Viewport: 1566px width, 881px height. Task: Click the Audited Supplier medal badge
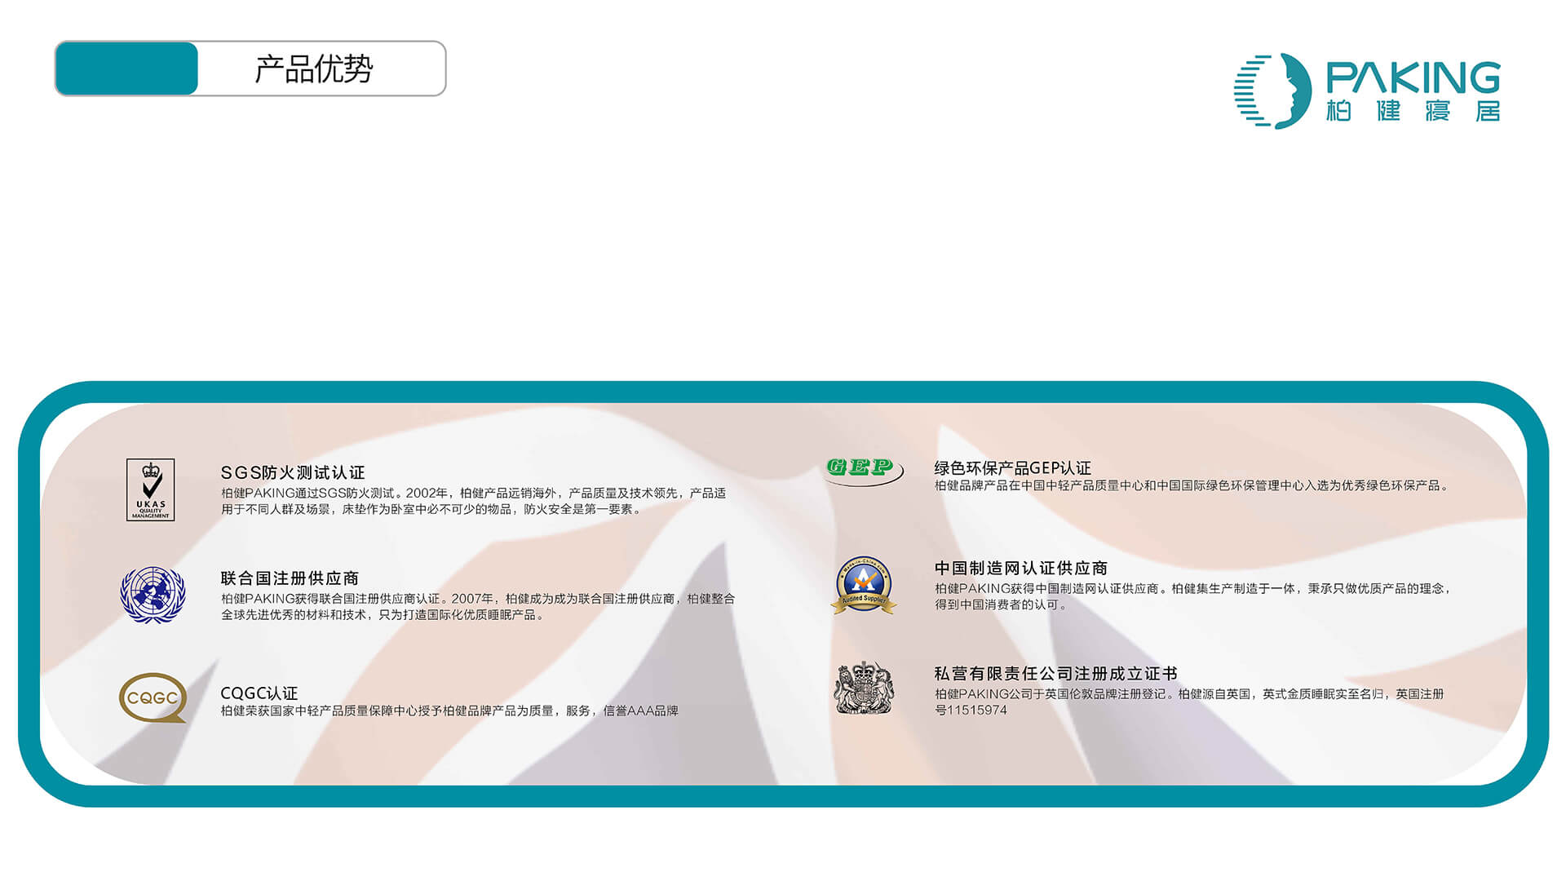(x=864, y=585)
